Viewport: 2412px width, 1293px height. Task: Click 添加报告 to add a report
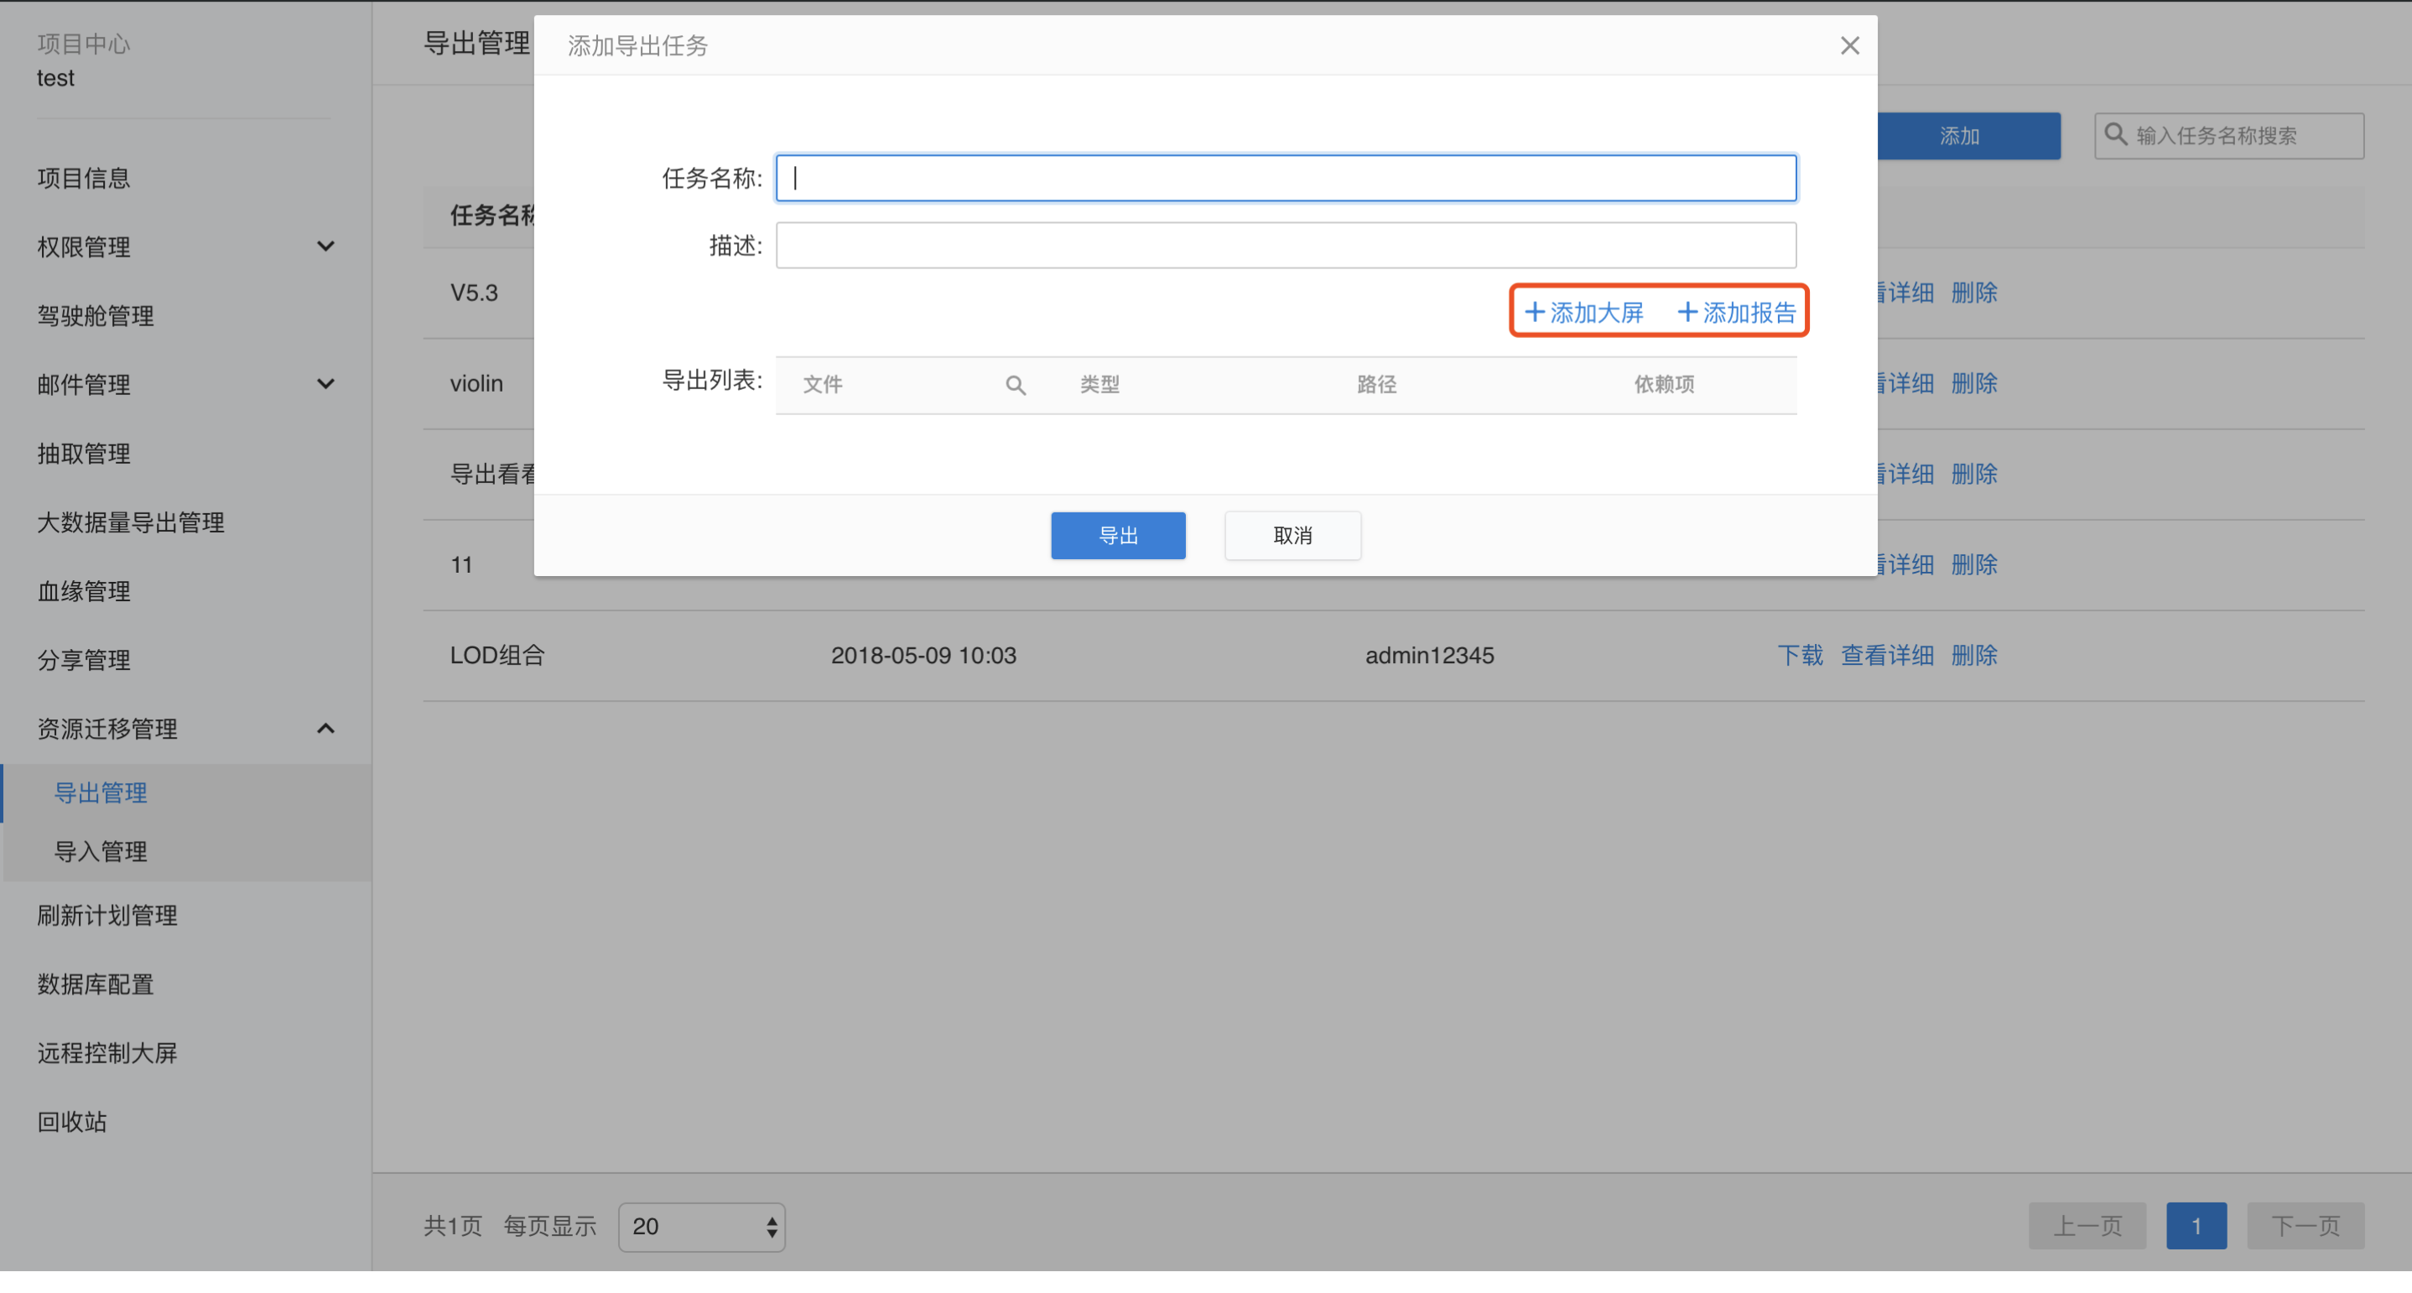click(x=1737, y=312)
